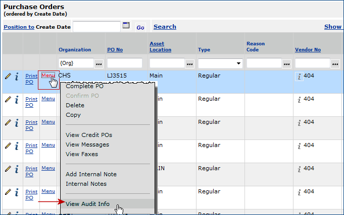344x215 pixels.
Task: Click the Position to link
Action: pyautogui.click(x=19, y=27)
